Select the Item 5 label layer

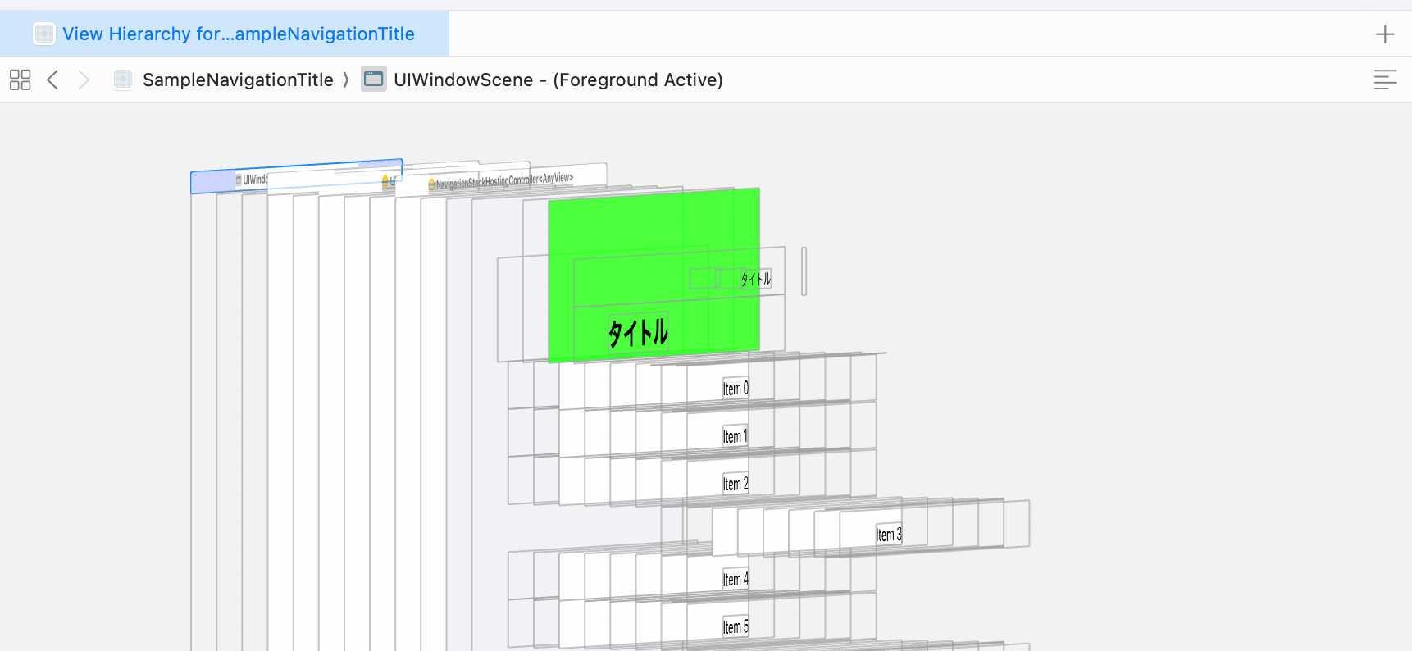[x=736, y=626]
